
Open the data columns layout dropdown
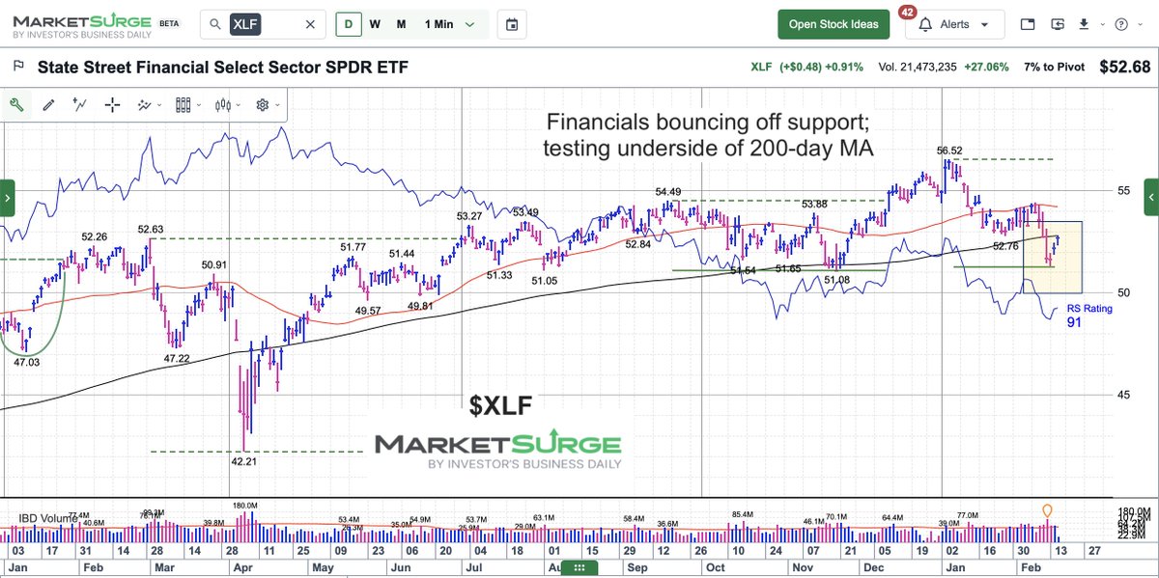[188, 105]
